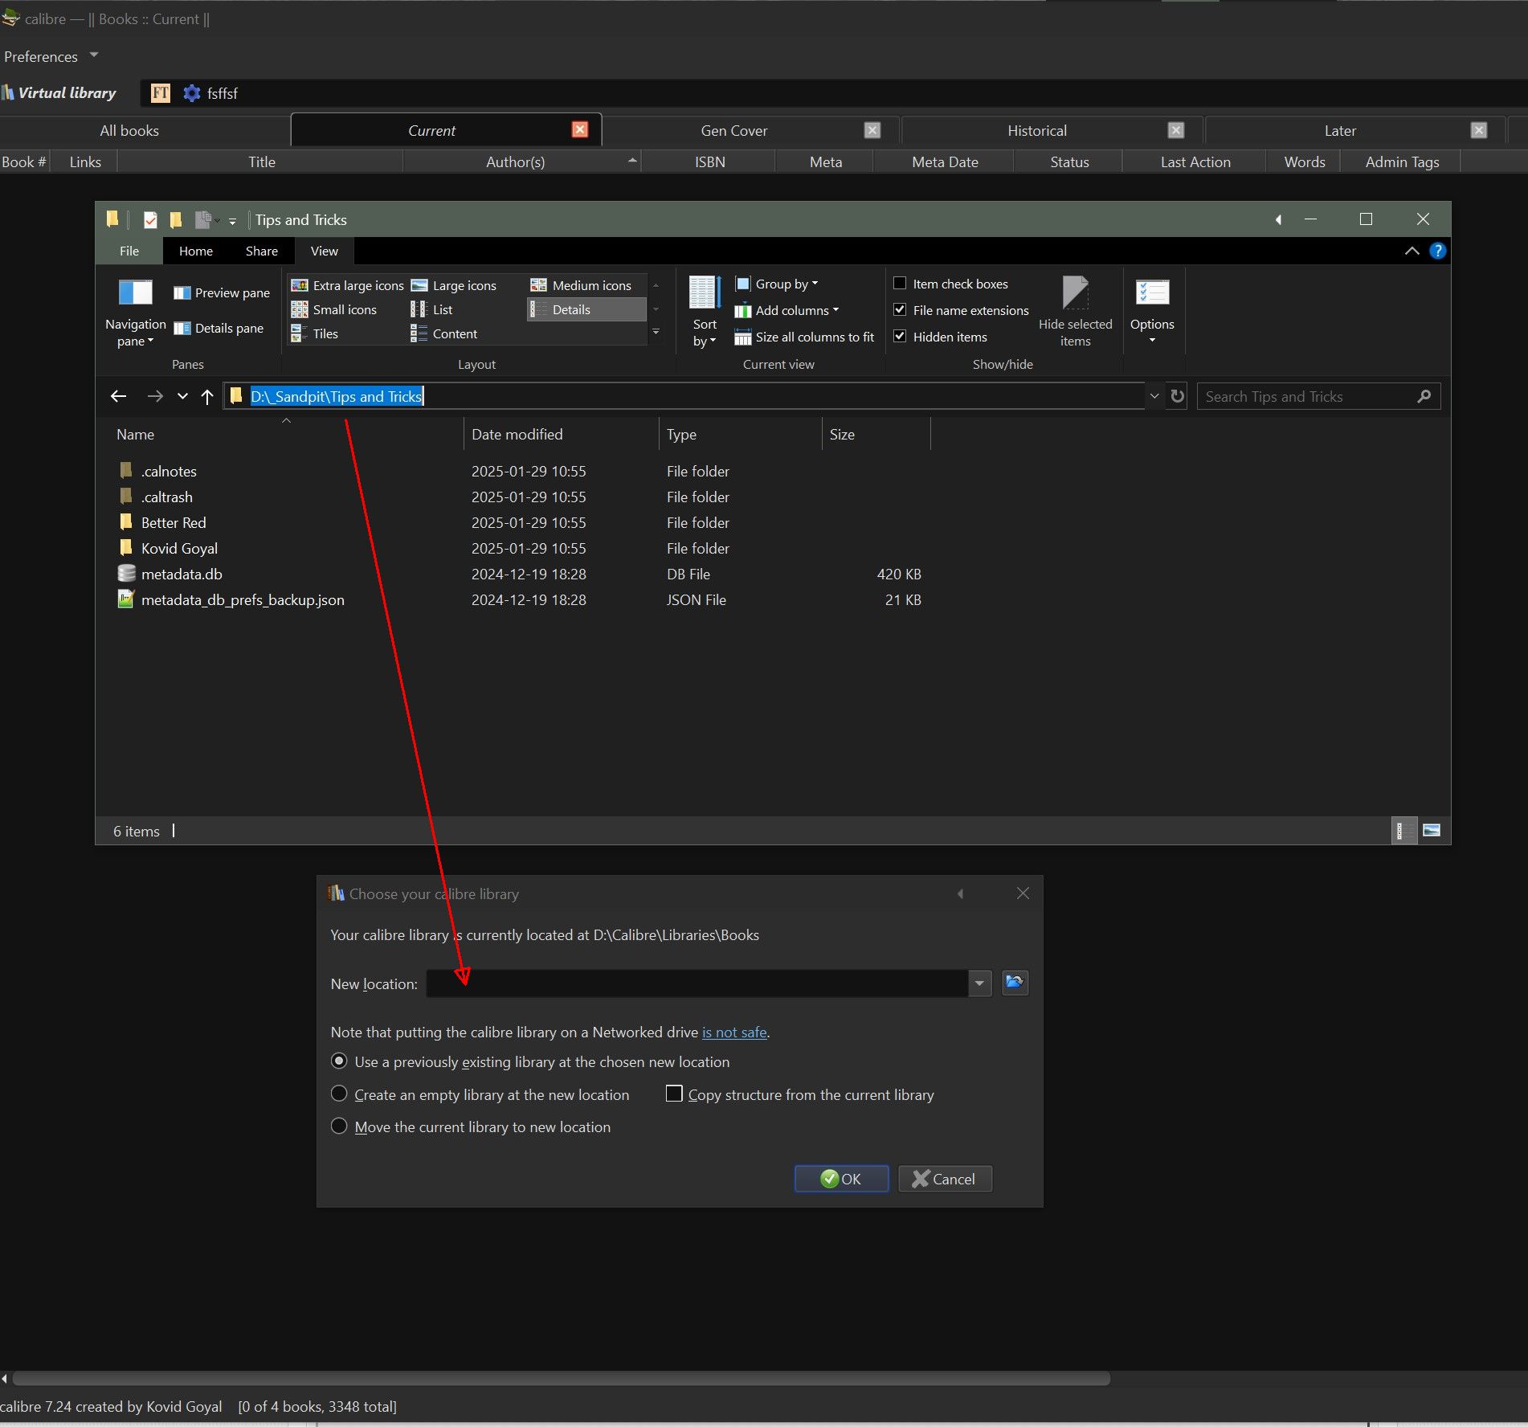Open the Group by dropdown

click(777, 284)
